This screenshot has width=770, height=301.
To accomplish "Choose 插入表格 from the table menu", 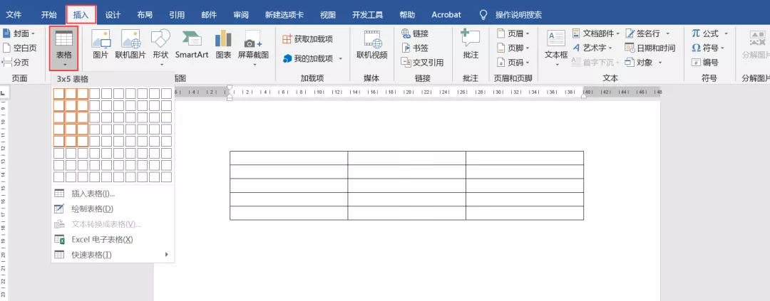I will click(113, 194).
